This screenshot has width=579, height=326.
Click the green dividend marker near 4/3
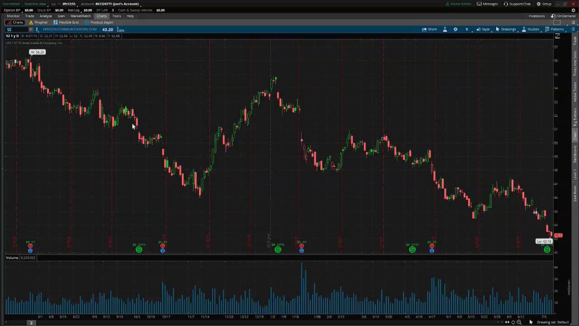tap(412, 250)
